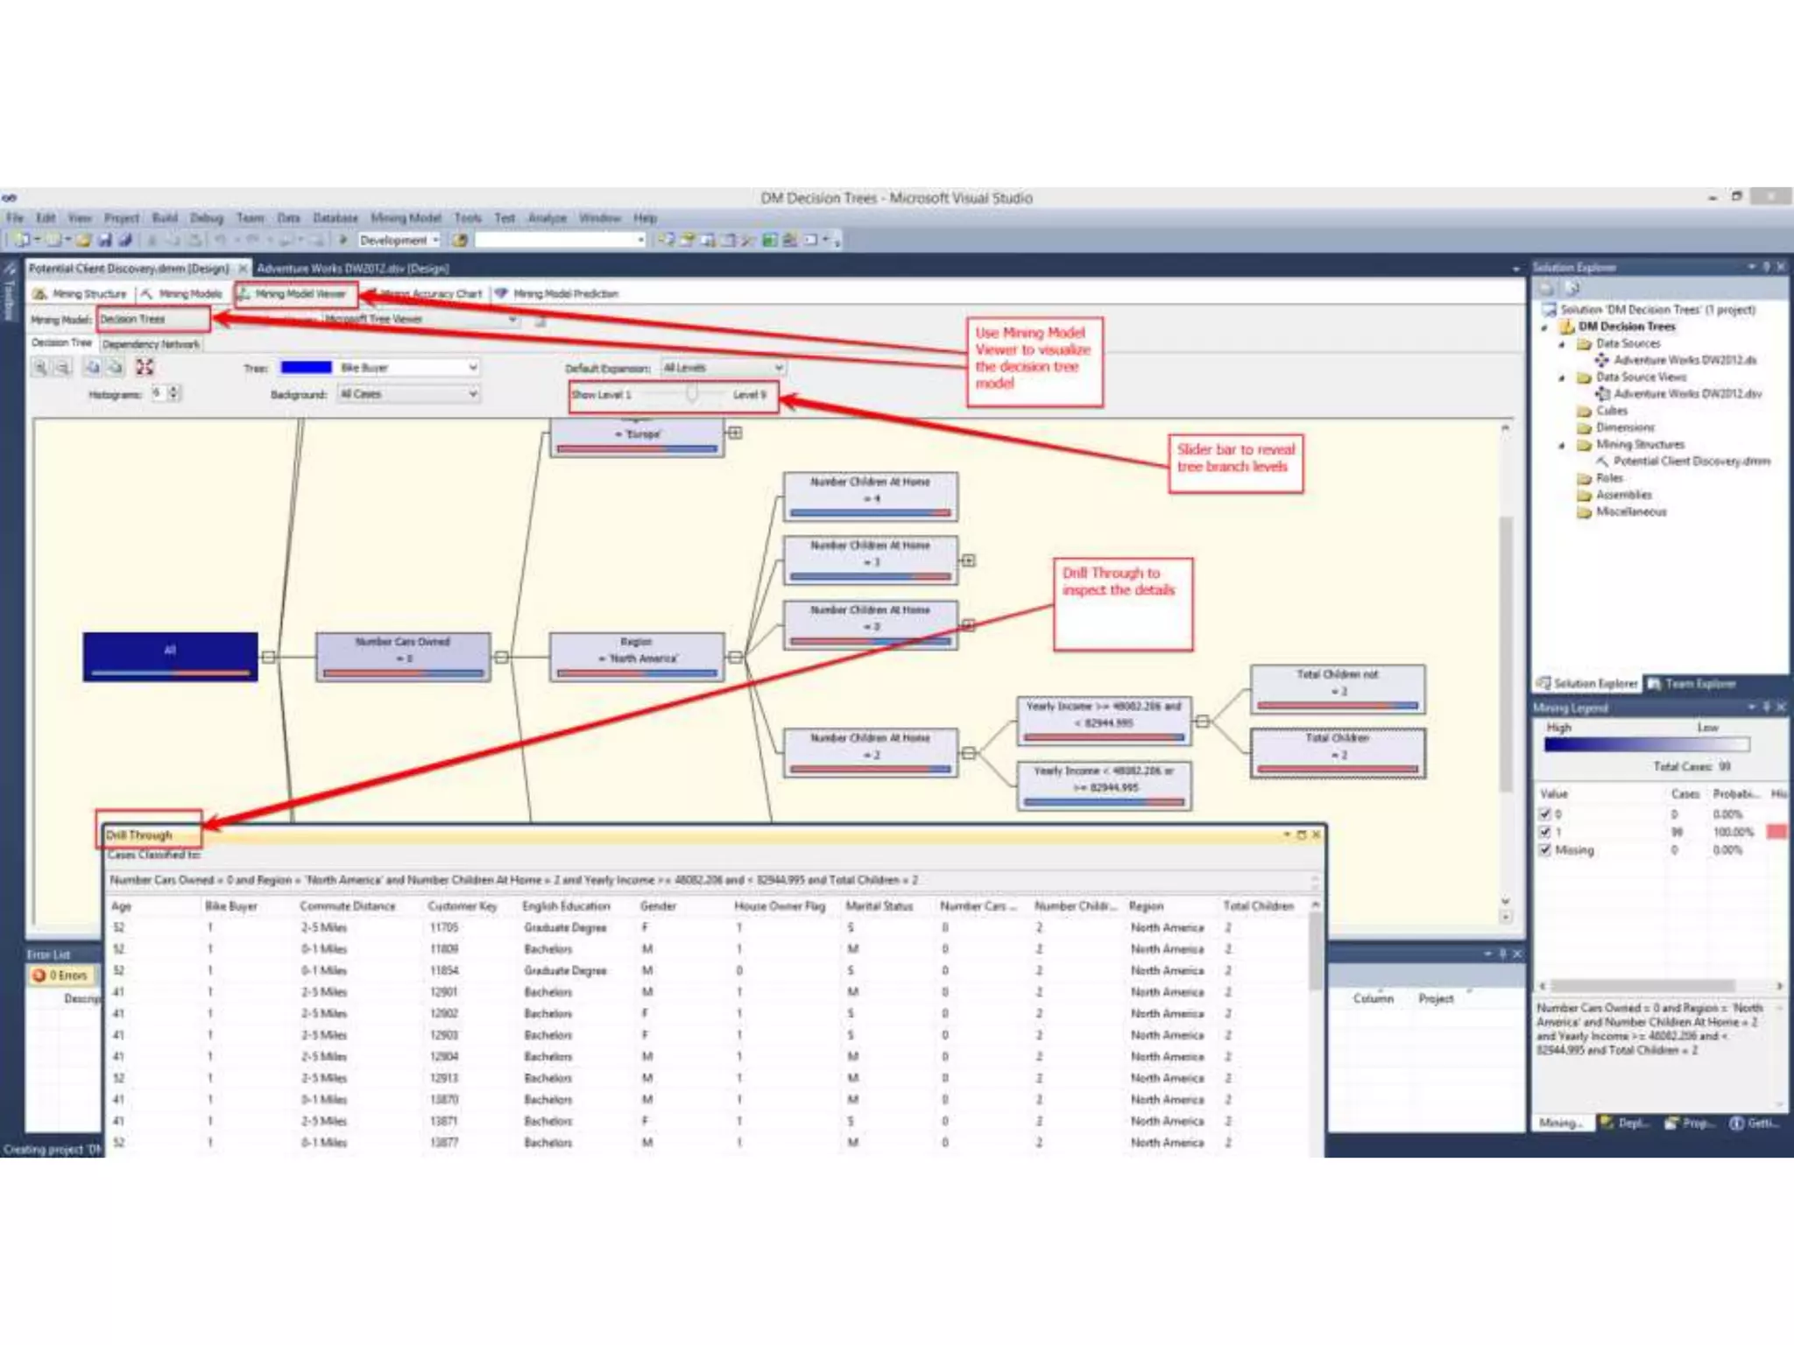The height and width of the screenshot is (1345, 1794).
Task: Click the blue Tree color swatch
Action: coord(306,368)
